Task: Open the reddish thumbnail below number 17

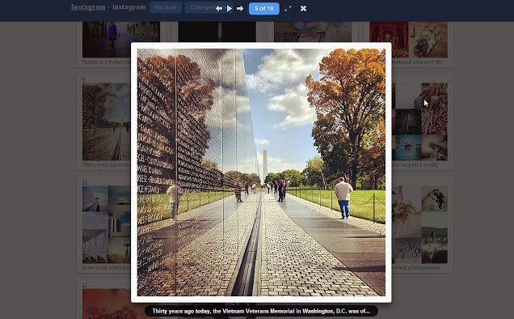Action: click(107, 304)
